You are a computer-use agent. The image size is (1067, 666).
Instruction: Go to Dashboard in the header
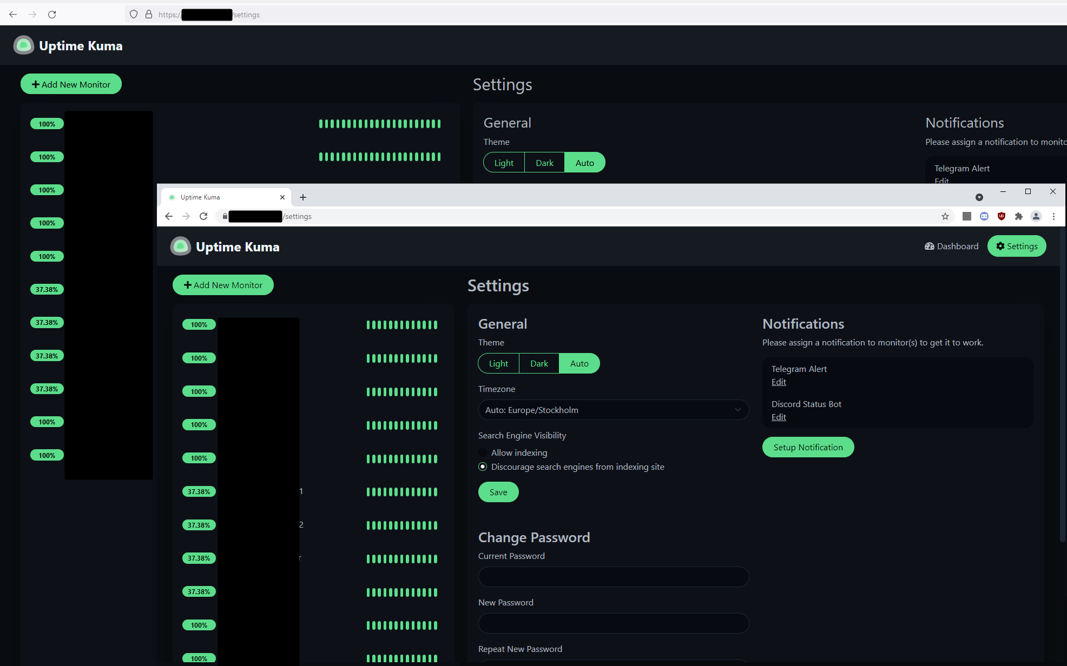click(952, 246)
